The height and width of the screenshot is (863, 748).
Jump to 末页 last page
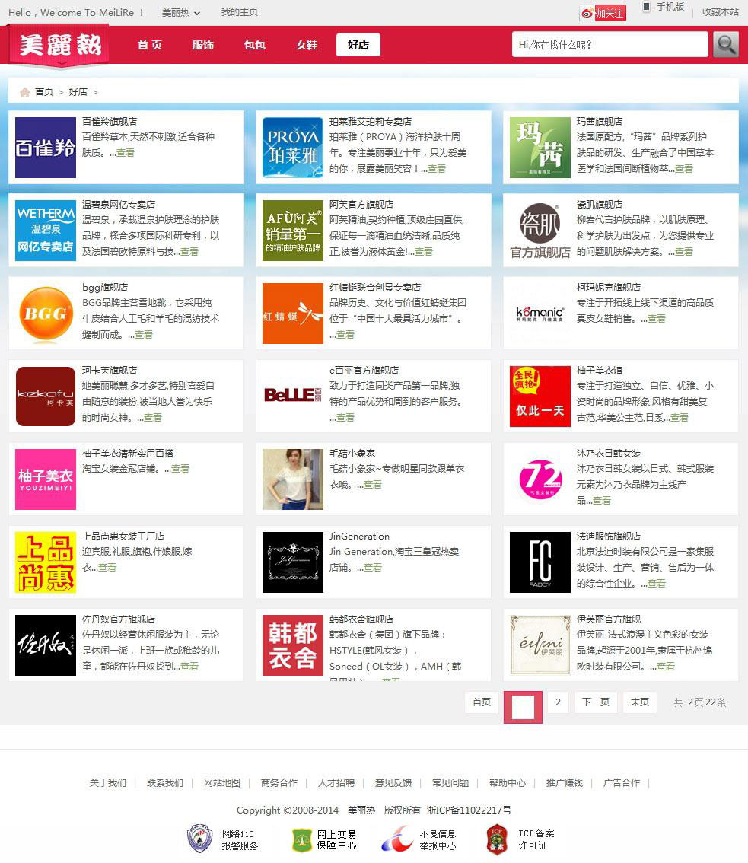640,702
